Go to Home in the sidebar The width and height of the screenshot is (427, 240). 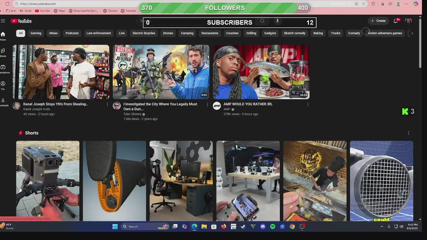click(x=3, y=36)
